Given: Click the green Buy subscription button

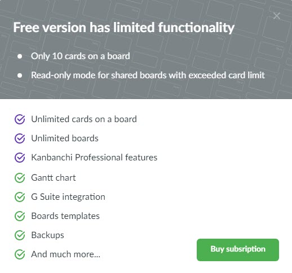Looking at the screenshot, I should coord(238,250).
